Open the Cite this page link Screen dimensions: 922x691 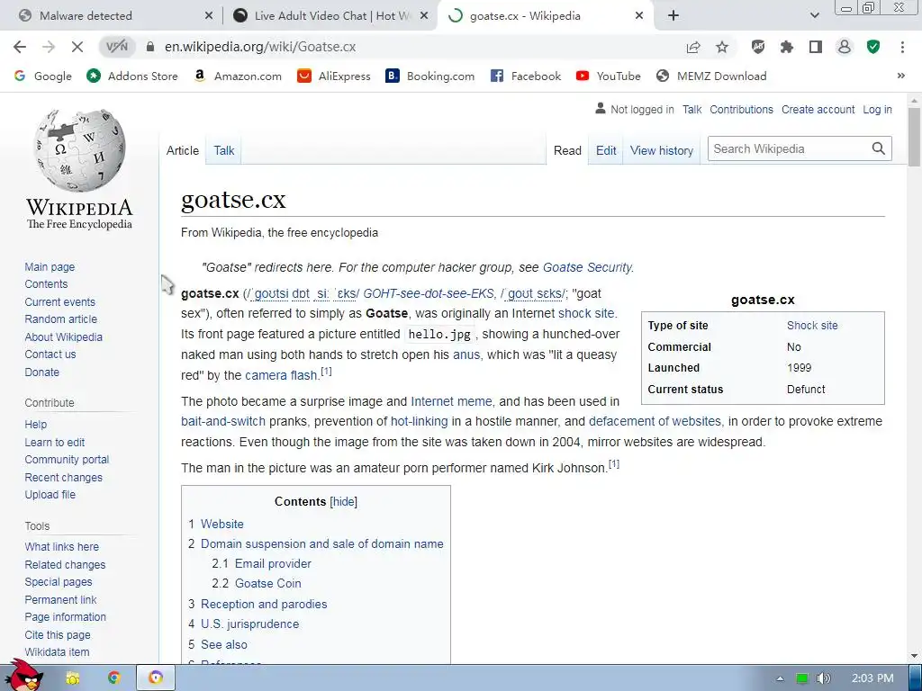(x=58, y=634)
